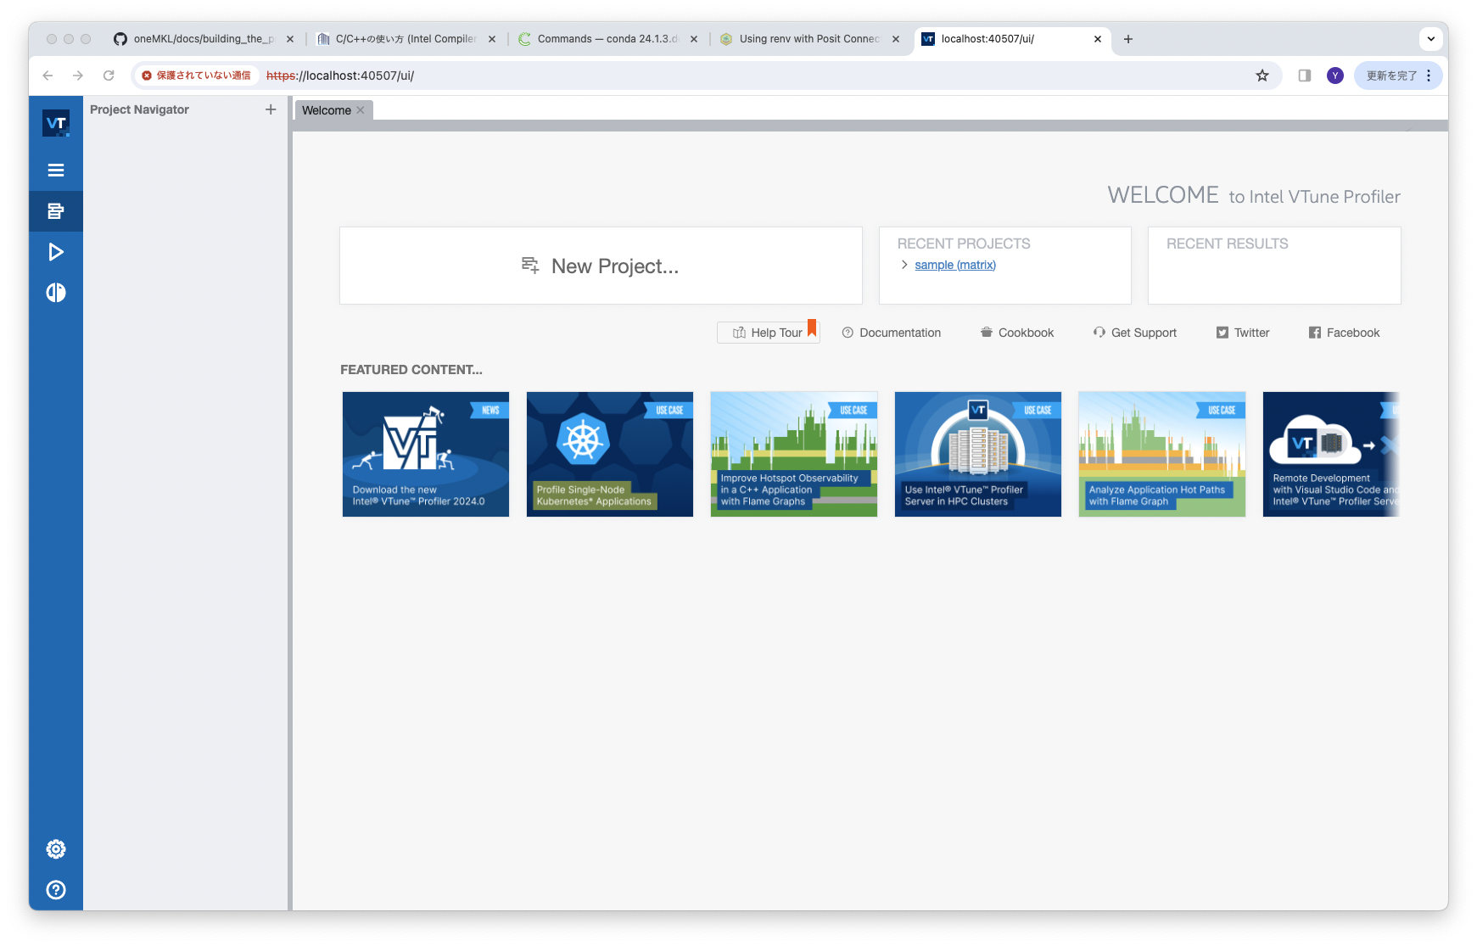Open the Kubernetes Applications featured thumbnail
The width and height of the screenshot is (1477, 946).
(609, 454)
